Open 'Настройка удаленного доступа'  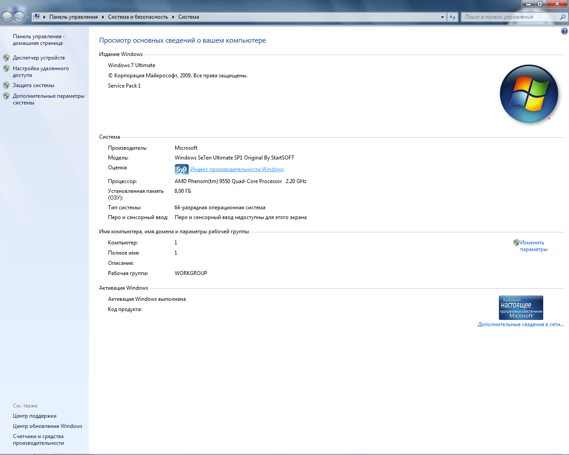[41, 72]
